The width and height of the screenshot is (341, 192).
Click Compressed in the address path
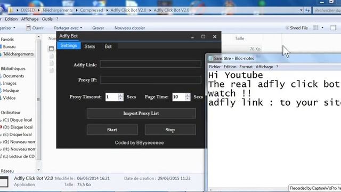click(92, 10)
